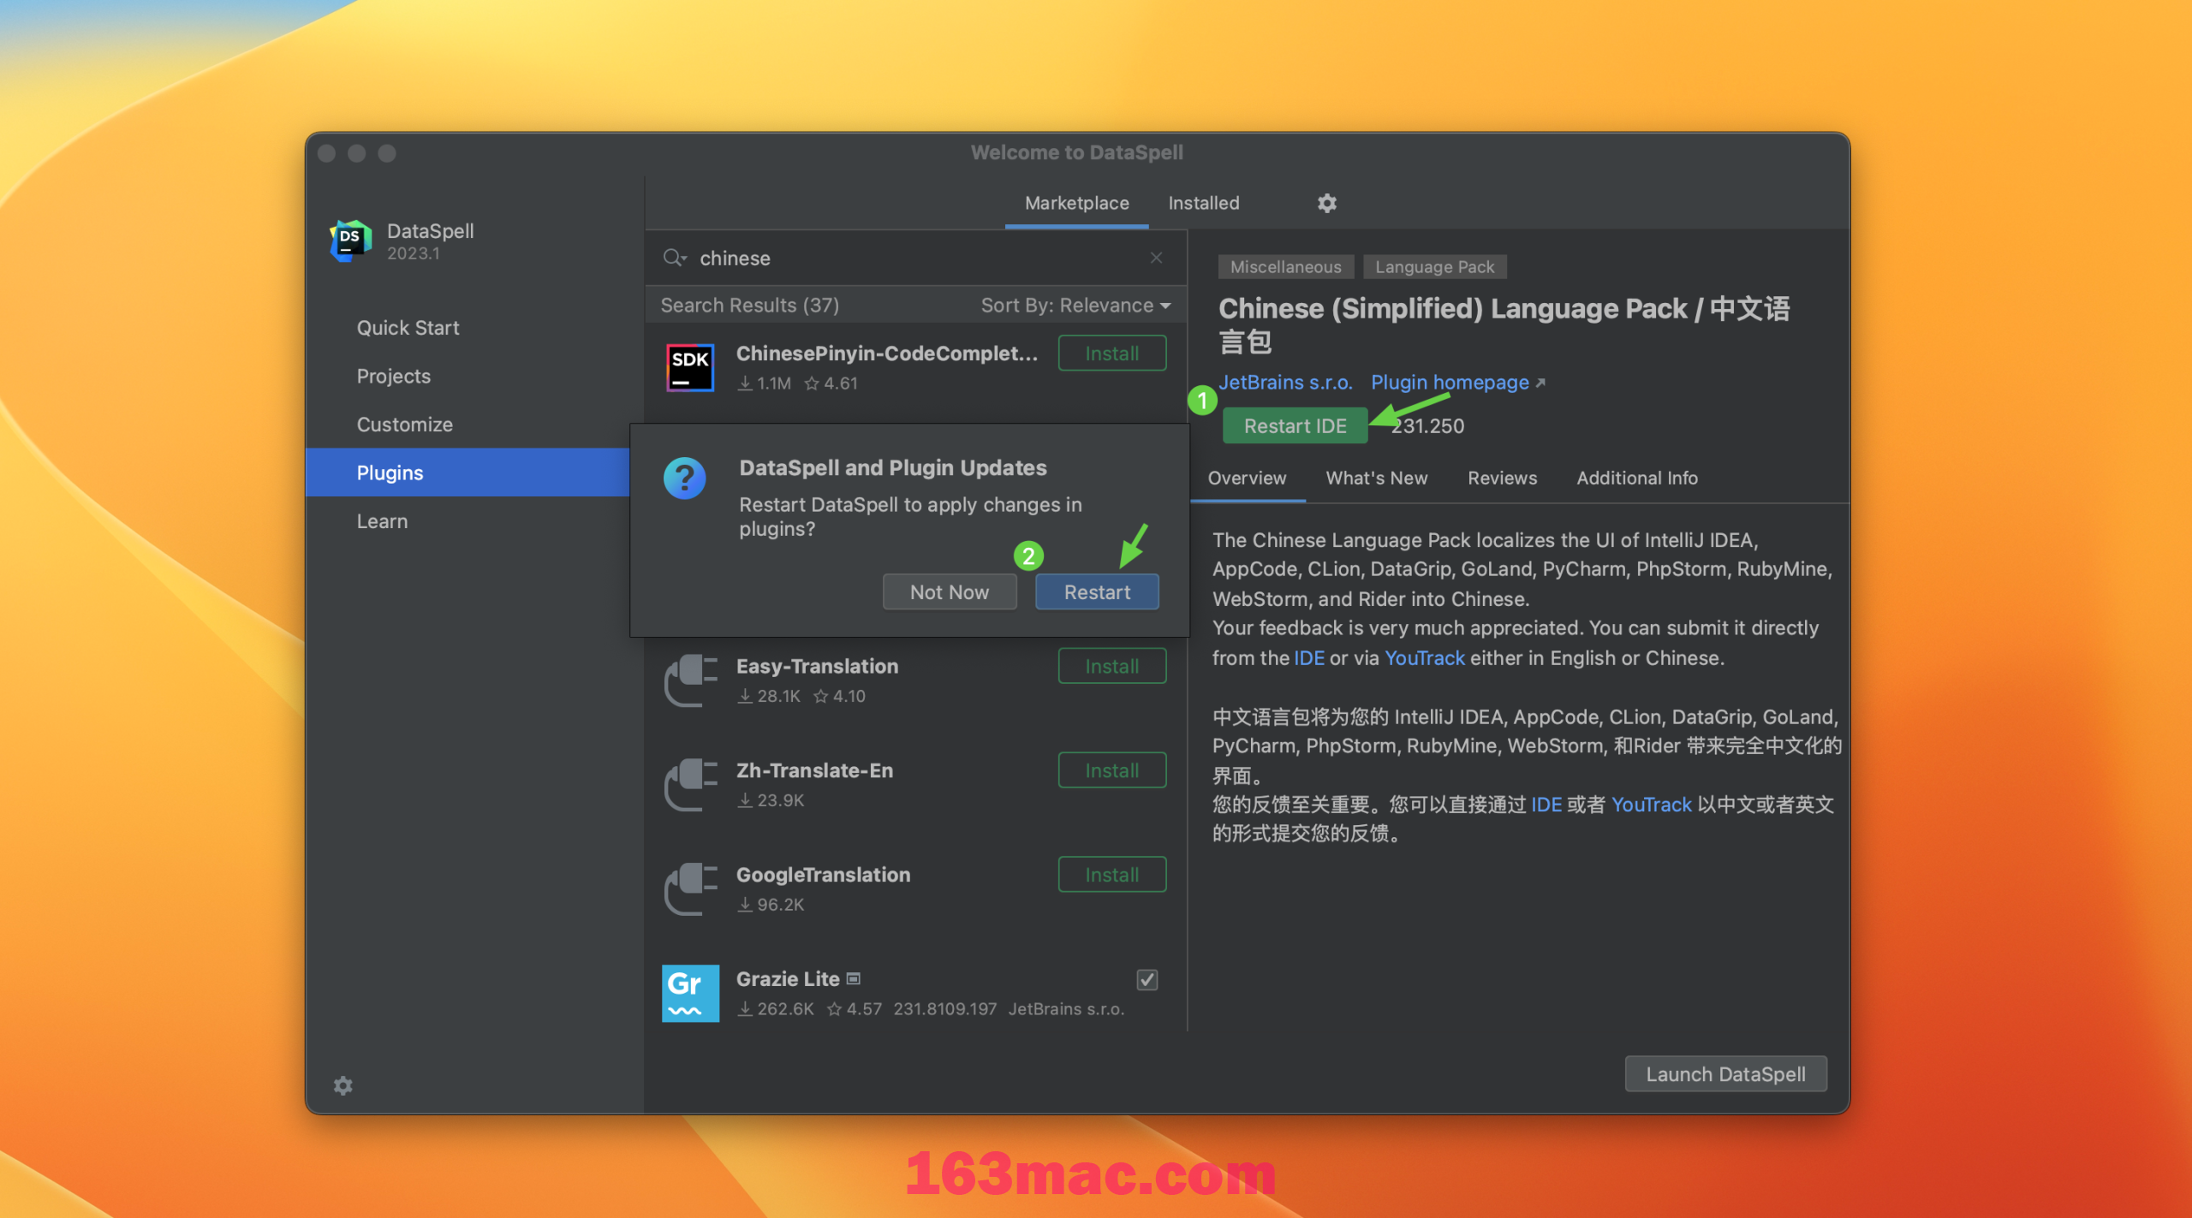The height and width of the screenshot is (1218, 2192).
Task: Click the macOS close window button
Action: pos(326,153)
